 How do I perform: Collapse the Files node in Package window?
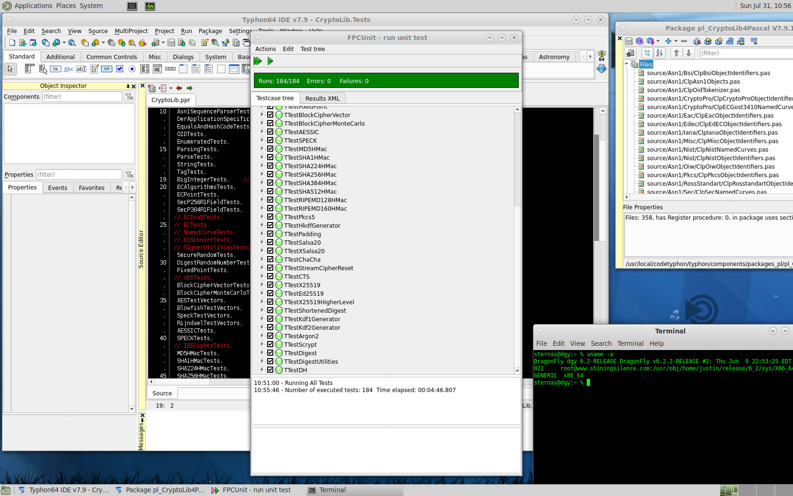pyautogui.click(x=626, y=64)
